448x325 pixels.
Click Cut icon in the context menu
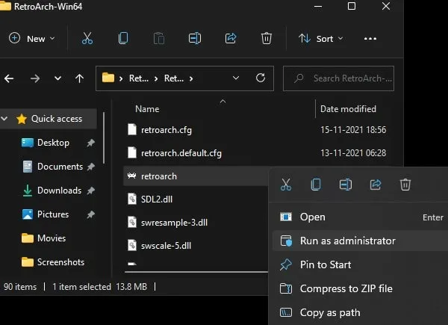(286, 185)
